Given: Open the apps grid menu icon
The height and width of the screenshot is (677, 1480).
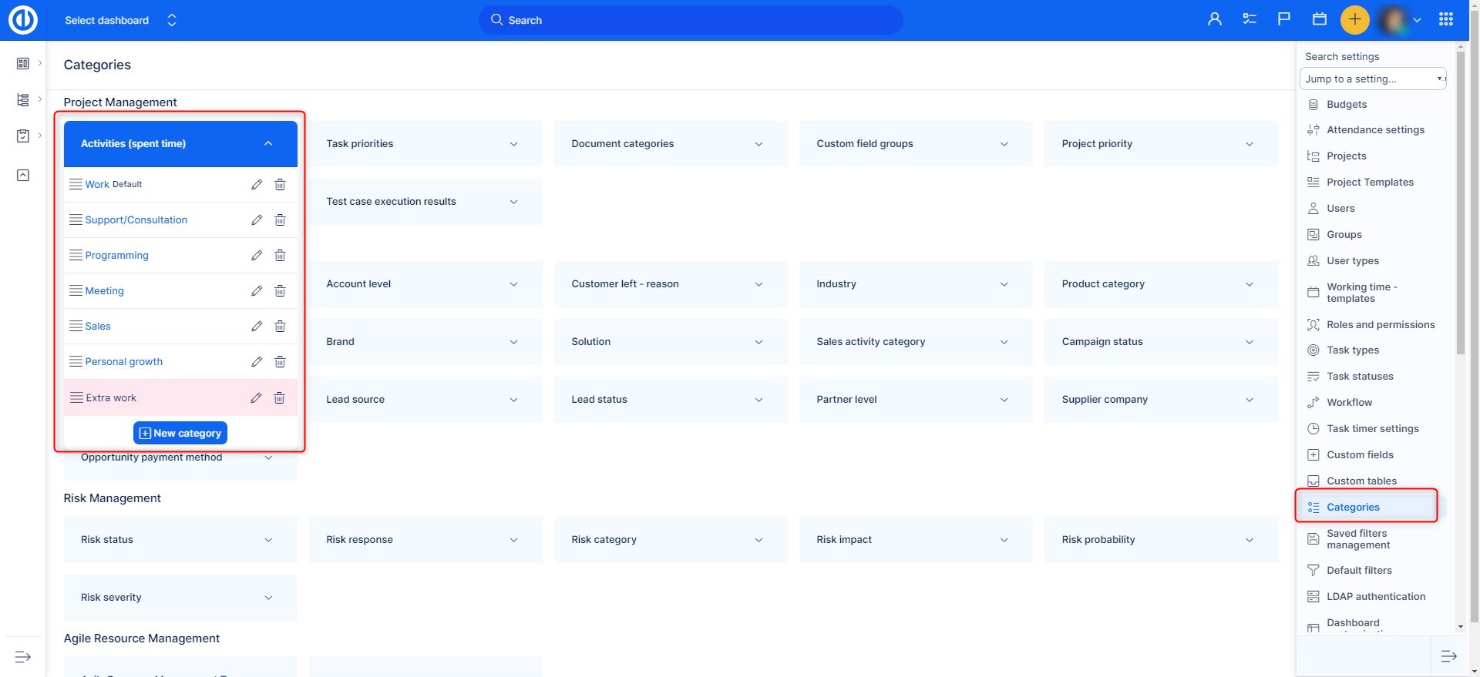Looking at the screenshot, I should click(x=1445, y=20).
